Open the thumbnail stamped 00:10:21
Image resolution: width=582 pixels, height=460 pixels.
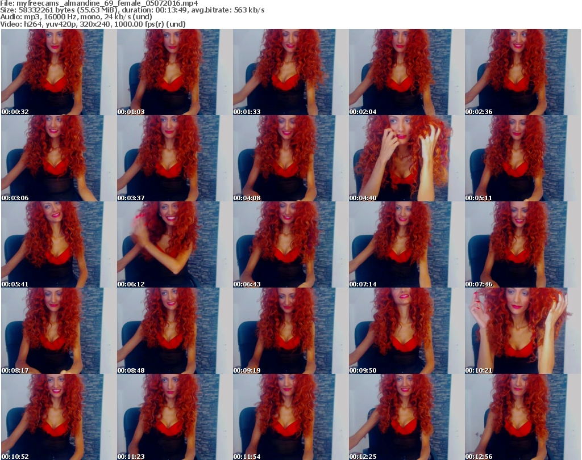point(522,331)
